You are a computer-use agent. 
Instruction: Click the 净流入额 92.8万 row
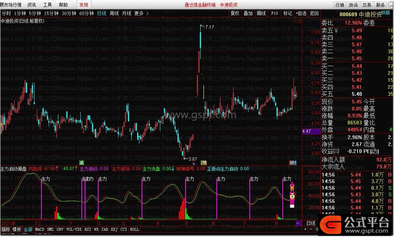point(357,160)
